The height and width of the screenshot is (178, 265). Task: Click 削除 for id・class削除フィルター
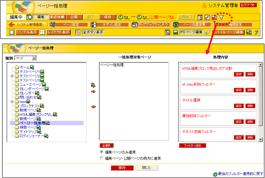[250, 90]
